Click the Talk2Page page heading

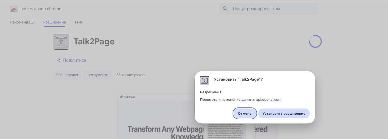(94, 42)
